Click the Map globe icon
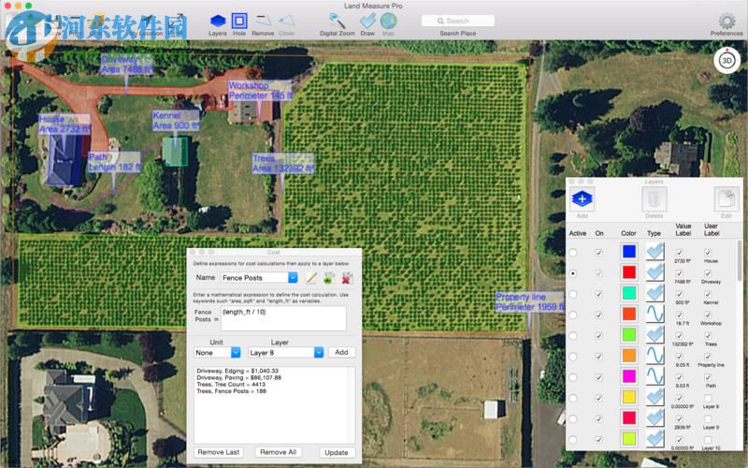 coord(388,22)
